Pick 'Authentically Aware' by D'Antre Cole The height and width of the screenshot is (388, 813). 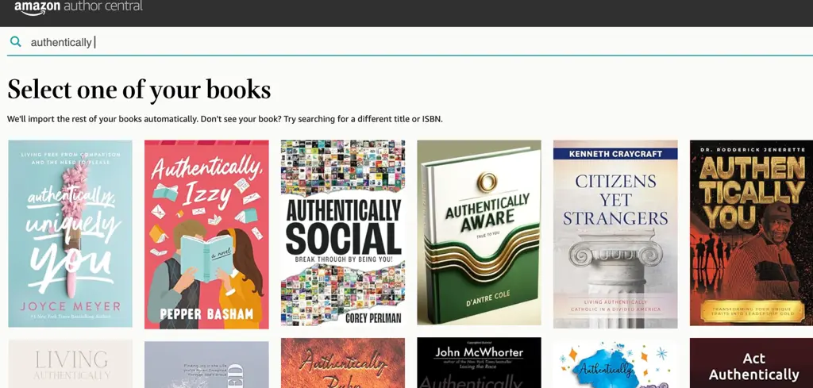(x=479, y=232)
